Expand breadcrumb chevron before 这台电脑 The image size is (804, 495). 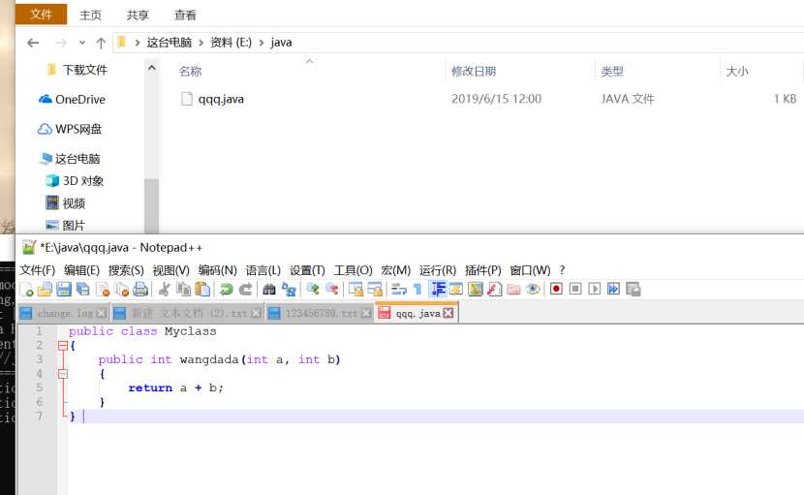pos(138,43)
